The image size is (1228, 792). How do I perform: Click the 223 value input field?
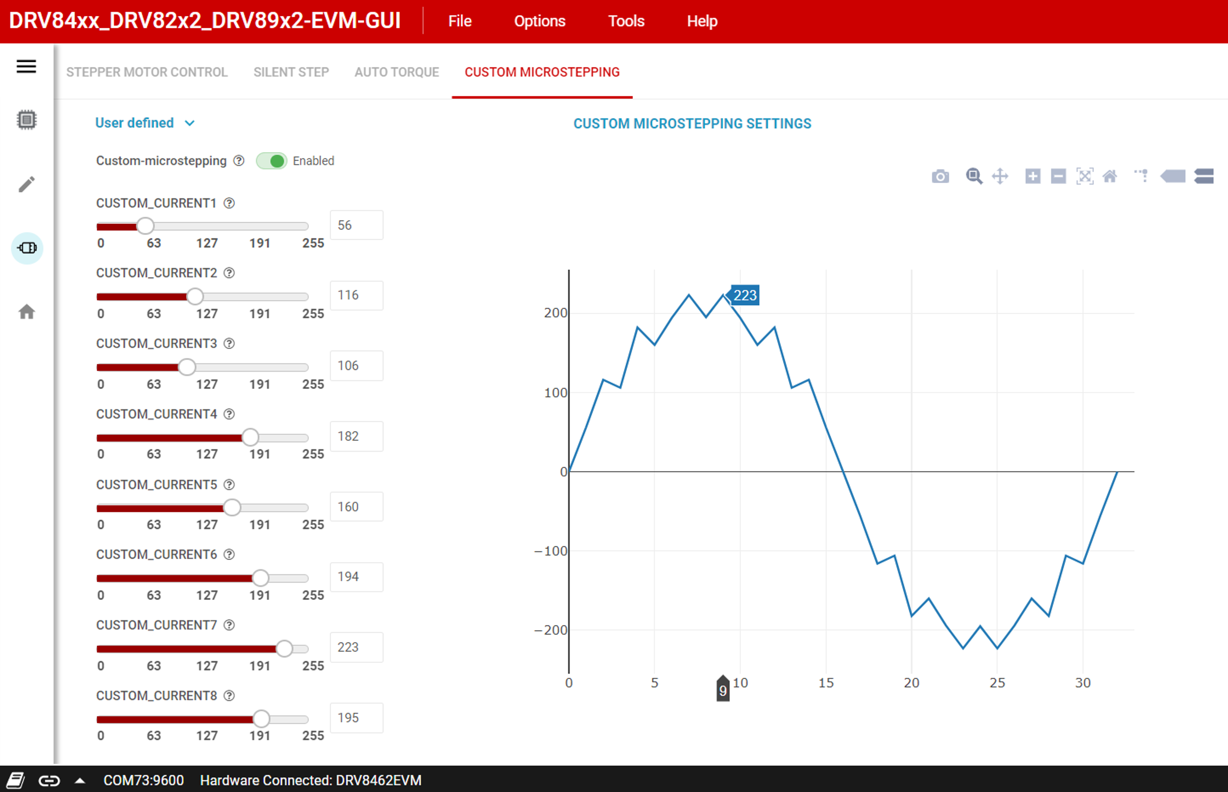coord(356,648)
